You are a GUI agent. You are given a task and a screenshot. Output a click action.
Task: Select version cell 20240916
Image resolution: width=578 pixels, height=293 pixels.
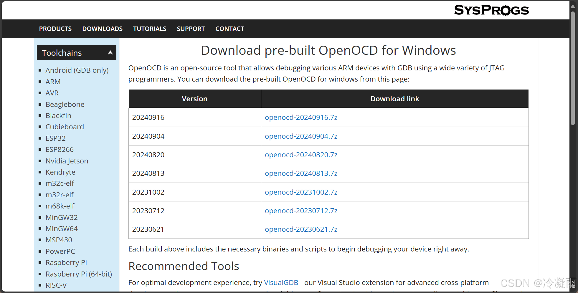click(195, 117)
